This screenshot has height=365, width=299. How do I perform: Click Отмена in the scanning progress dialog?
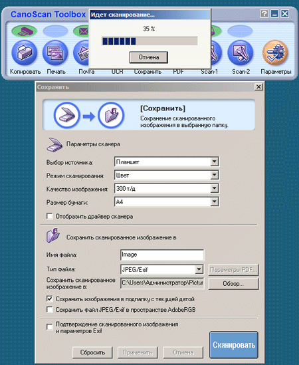click(149, 57)
